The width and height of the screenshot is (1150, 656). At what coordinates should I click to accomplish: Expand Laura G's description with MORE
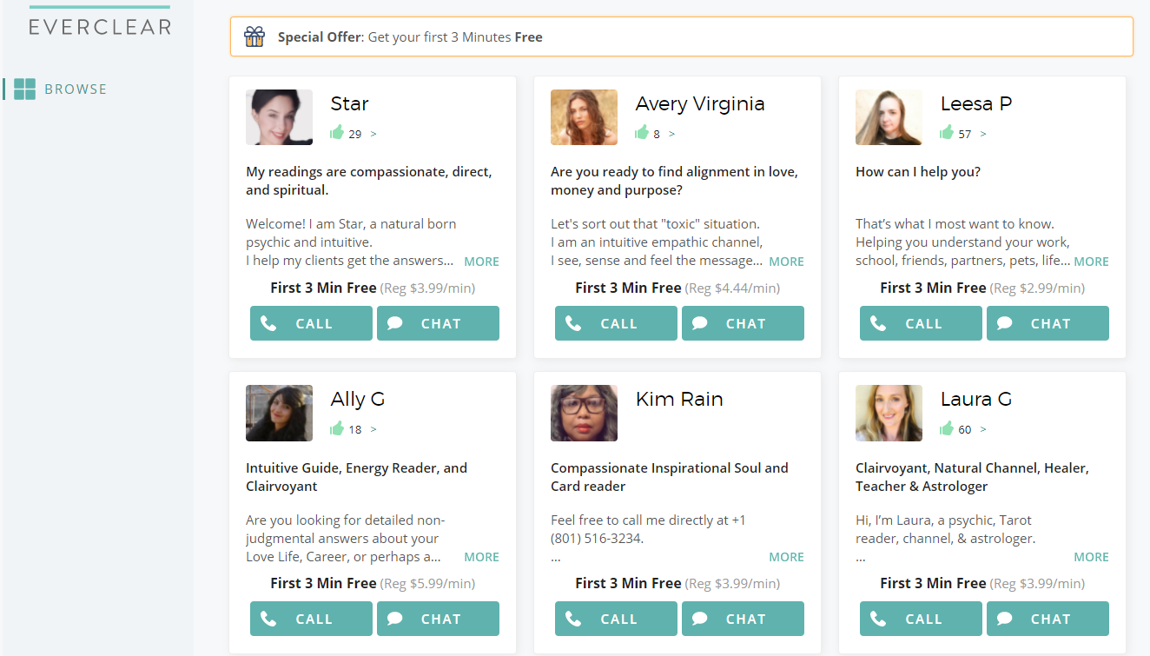point(1091,557)
